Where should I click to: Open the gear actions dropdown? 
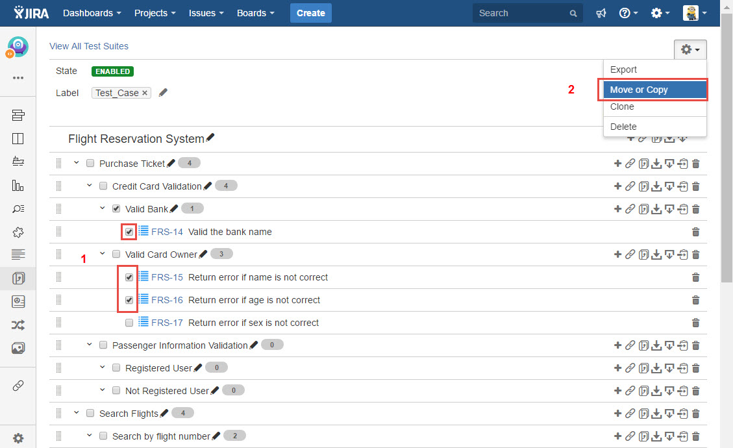pos(690,49)
